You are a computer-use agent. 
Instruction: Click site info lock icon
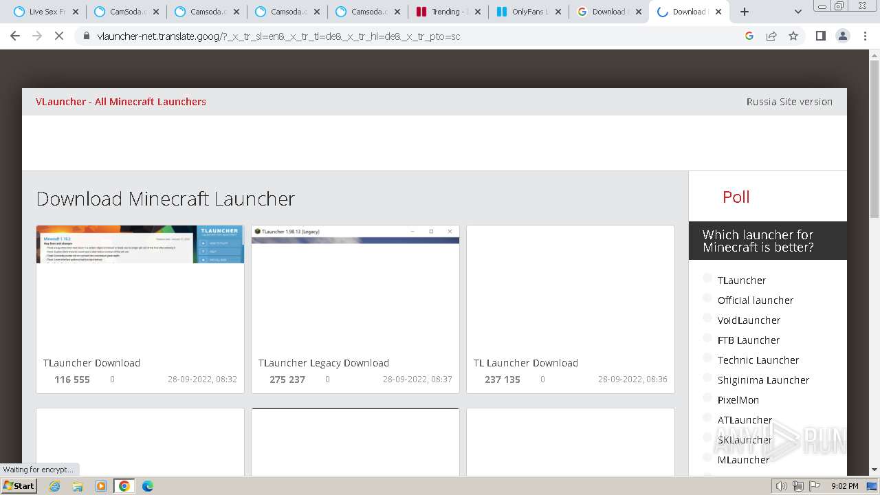pyautogui.click(x=87, y=36)
